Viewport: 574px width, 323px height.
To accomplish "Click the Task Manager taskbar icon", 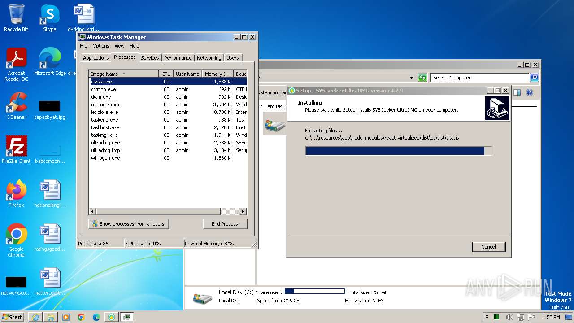I will (127, 317).
